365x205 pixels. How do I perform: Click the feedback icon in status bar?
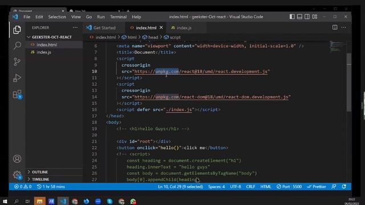point(334,187)
